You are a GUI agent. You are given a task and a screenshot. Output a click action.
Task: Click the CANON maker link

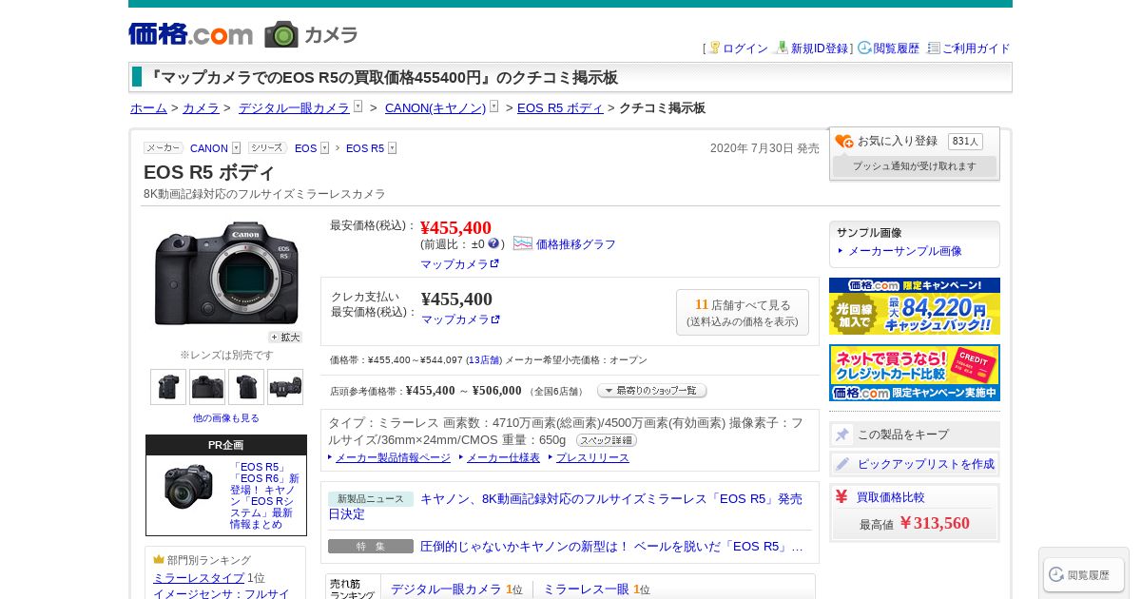tap(209, 148)
